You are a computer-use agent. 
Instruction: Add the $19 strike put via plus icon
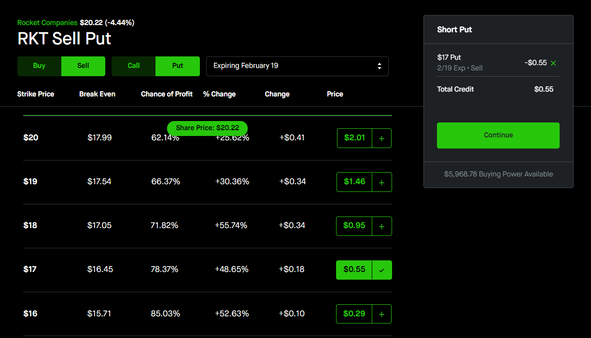coord(381,182)
